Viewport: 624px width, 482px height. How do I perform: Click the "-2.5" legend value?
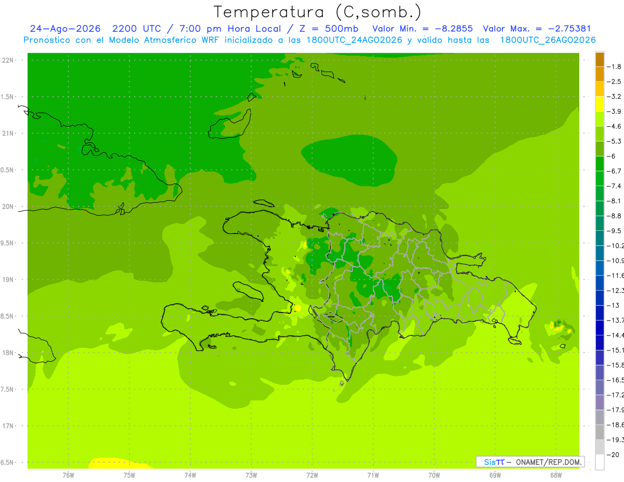pos(614,82)
